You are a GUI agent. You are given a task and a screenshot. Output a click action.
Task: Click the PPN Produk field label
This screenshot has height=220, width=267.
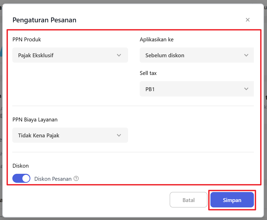pos(27,40)
